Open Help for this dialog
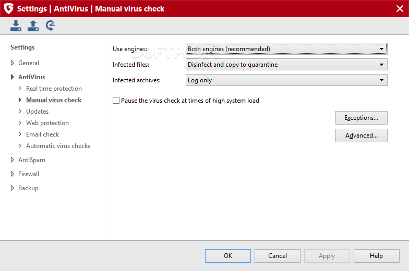Viewport: 409px width, 271px height. pyautogui.click(x=377, y=256)
